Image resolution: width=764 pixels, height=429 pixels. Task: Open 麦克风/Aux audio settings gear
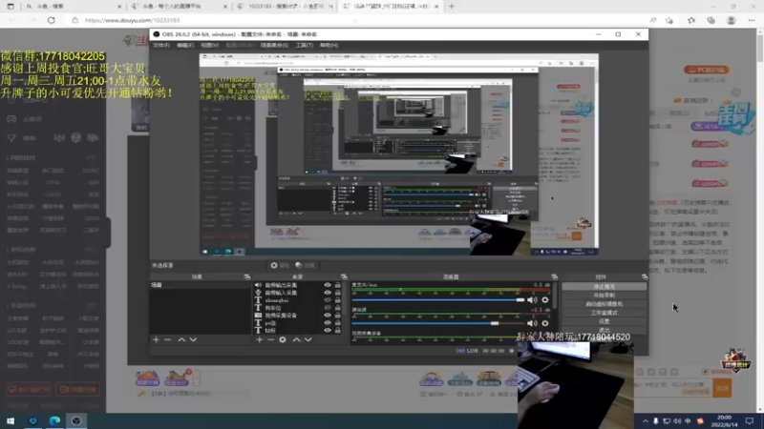point(545,300)
